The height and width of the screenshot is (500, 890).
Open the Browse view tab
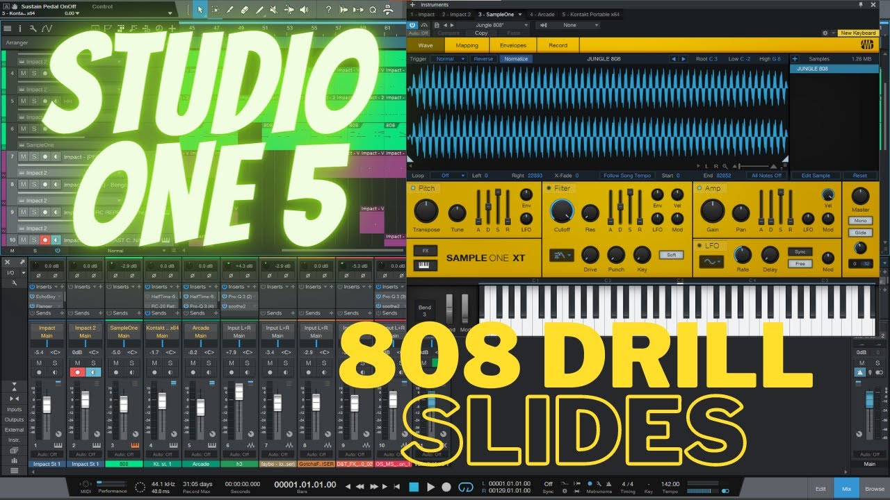click(x=875, y=489)
